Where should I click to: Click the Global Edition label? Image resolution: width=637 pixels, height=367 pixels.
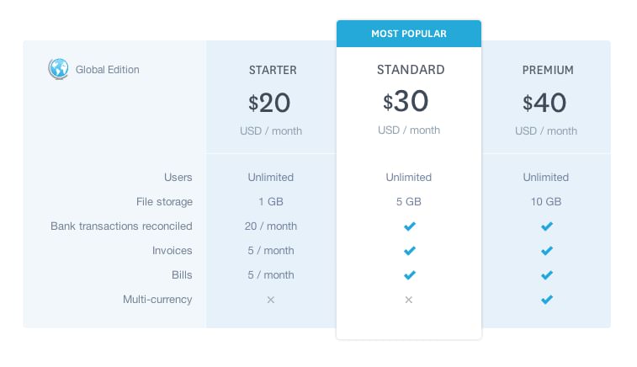(x=108, y=70)
